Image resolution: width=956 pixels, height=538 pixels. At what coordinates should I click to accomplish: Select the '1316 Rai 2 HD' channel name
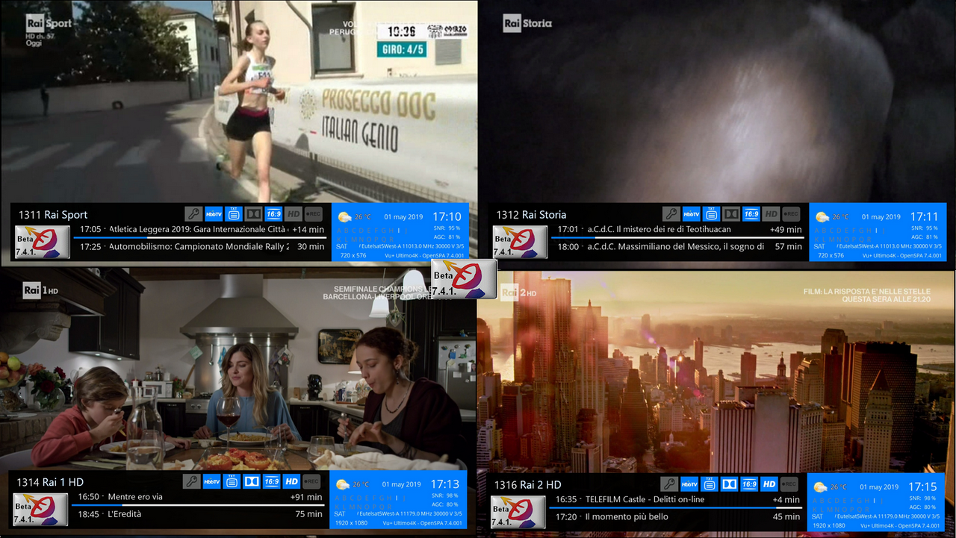tap(527, 485)
